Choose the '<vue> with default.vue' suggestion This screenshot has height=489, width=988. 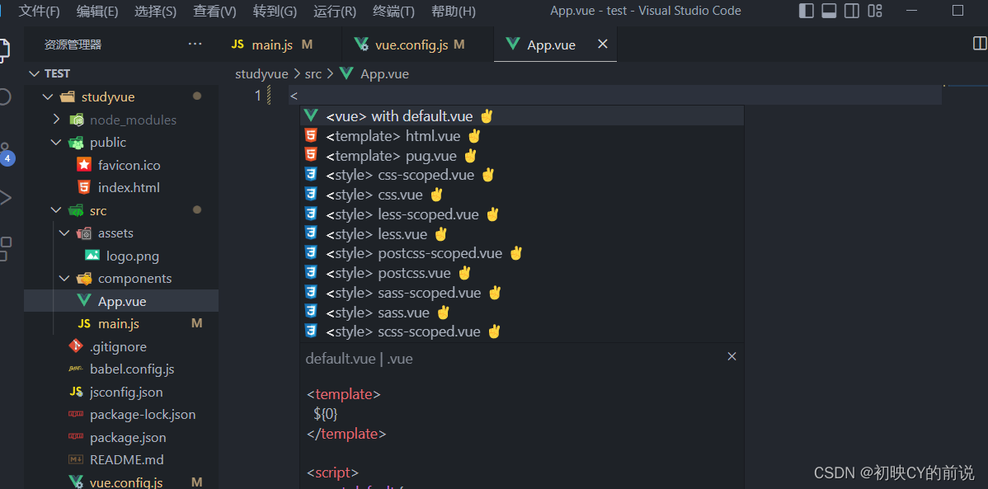[522, 116]
